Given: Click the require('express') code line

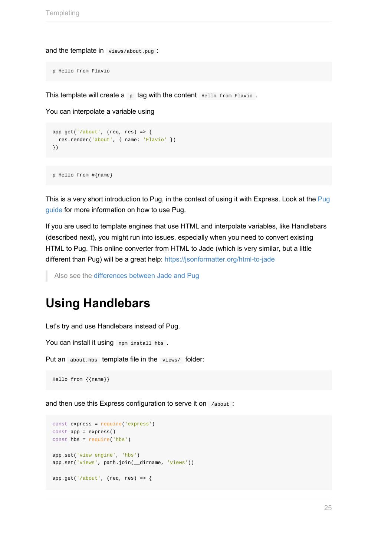Looking at the screenshot, I should click(103, 424).
